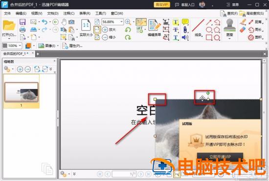
Task: Click the 打开(O) folder icon
Action: (x=9, y=25)
